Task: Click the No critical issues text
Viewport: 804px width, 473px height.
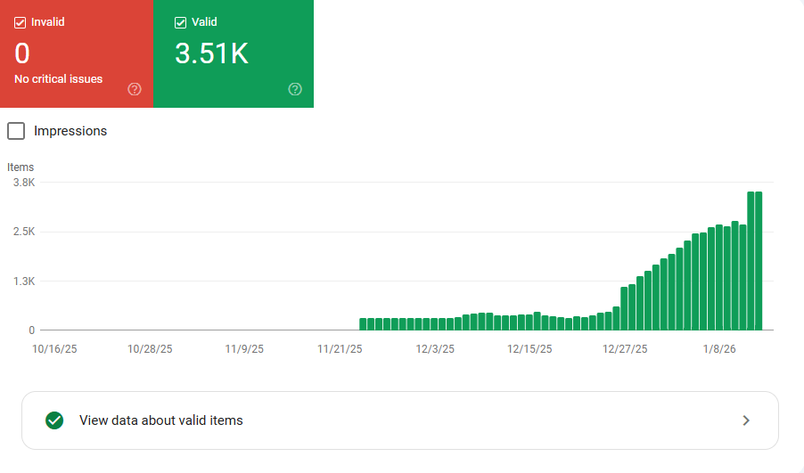Action: pyautogui.click(x=59, y=79)
